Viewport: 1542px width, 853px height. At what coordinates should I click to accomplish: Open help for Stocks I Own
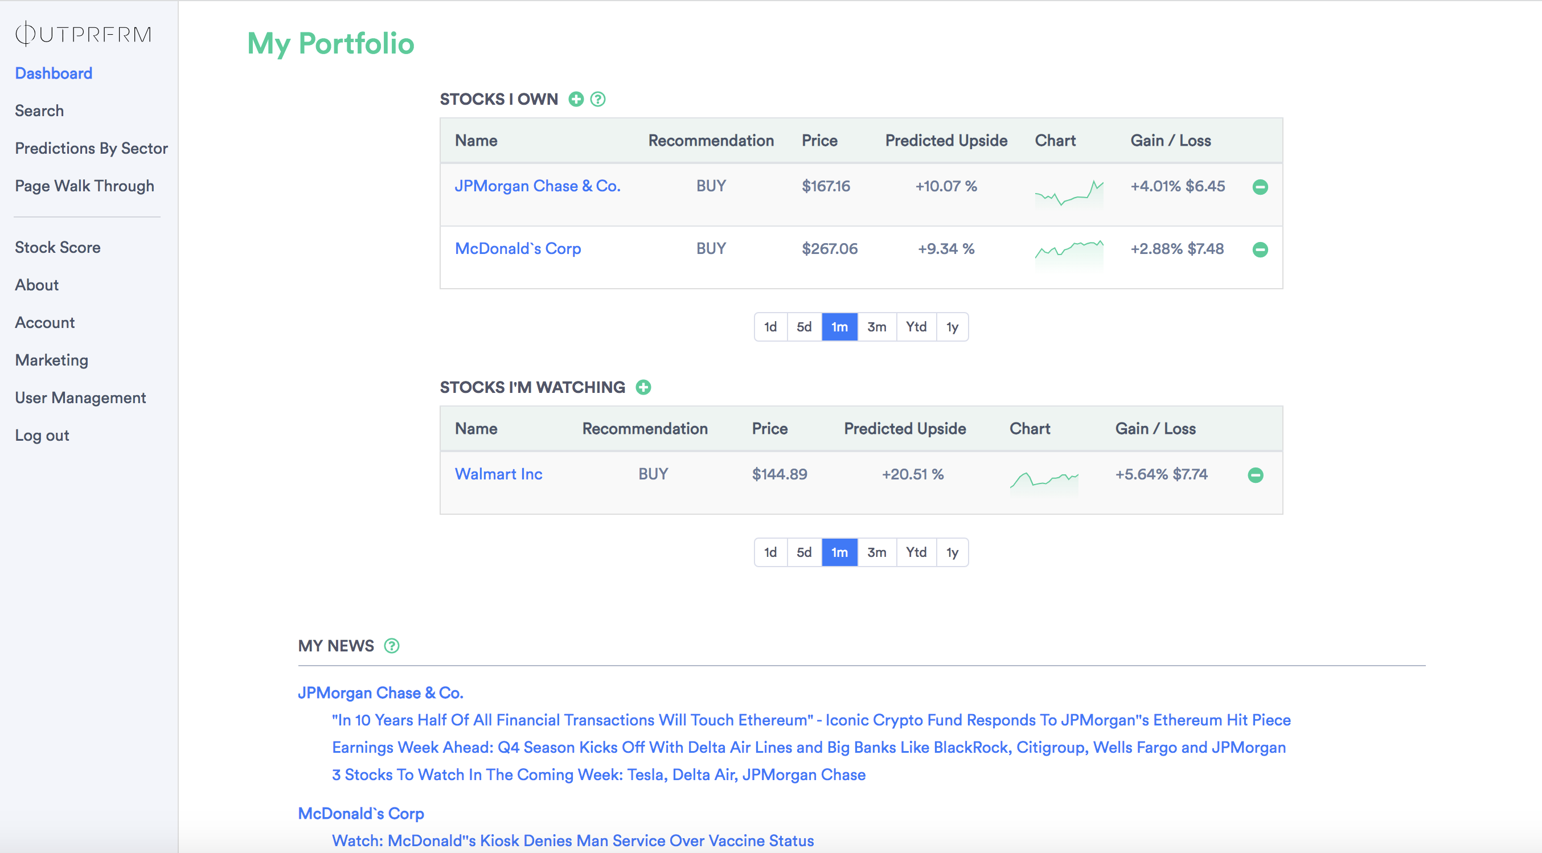coord(597,99)
